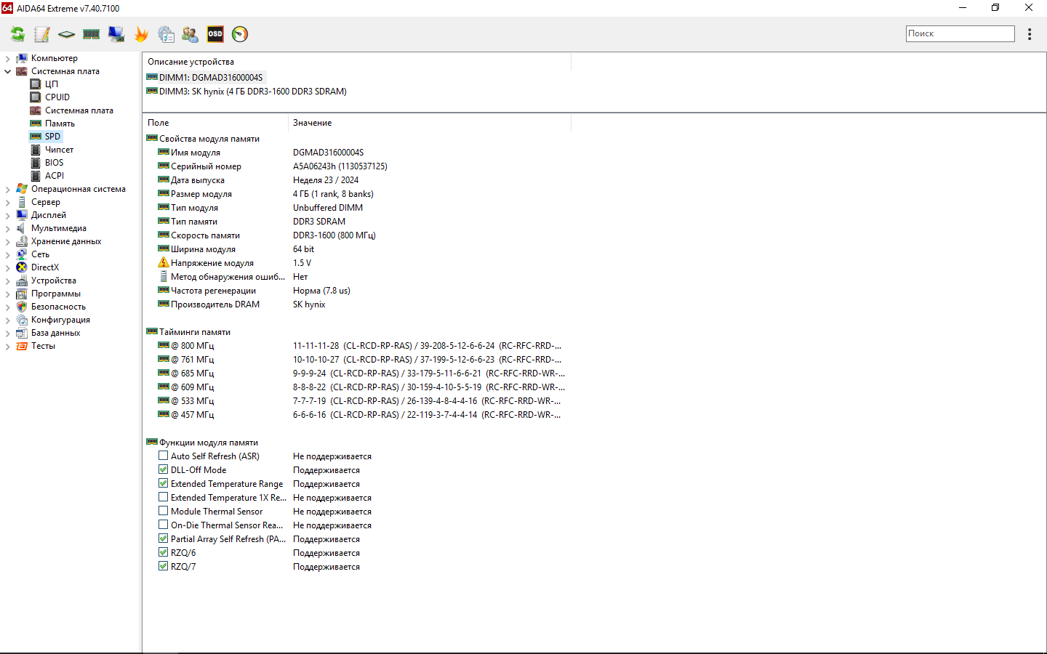The height and width of the screenshot is (654, 1047).
Task: Toggle On-Die Thermal Sensor Rea... checkbox
Action: tap(164, 525)
